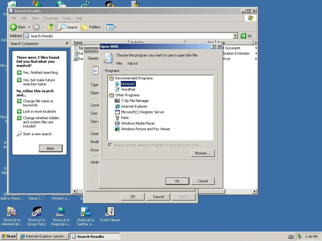The width and height of the screenshot is (322, 241).
Task: Click Browse button in Open With
Action: [x=203, y=153]
